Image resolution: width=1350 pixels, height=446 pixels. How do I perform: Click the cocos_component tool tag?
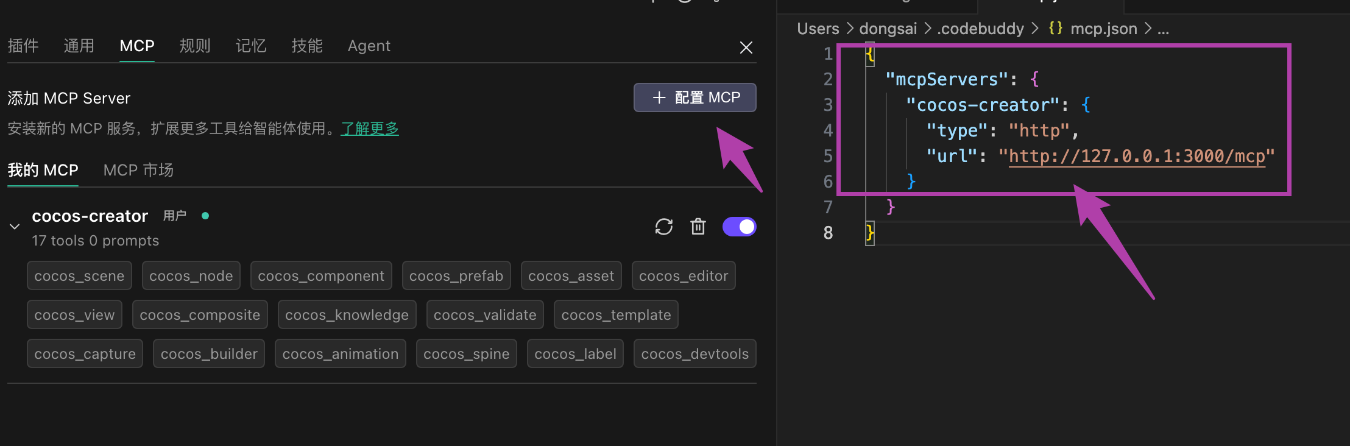(x=321, y=276)
